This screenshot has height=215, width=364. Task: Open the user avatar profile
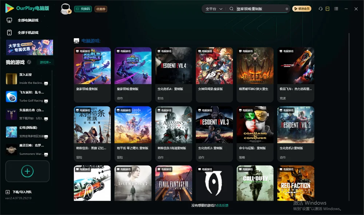(x=66, y=9)
